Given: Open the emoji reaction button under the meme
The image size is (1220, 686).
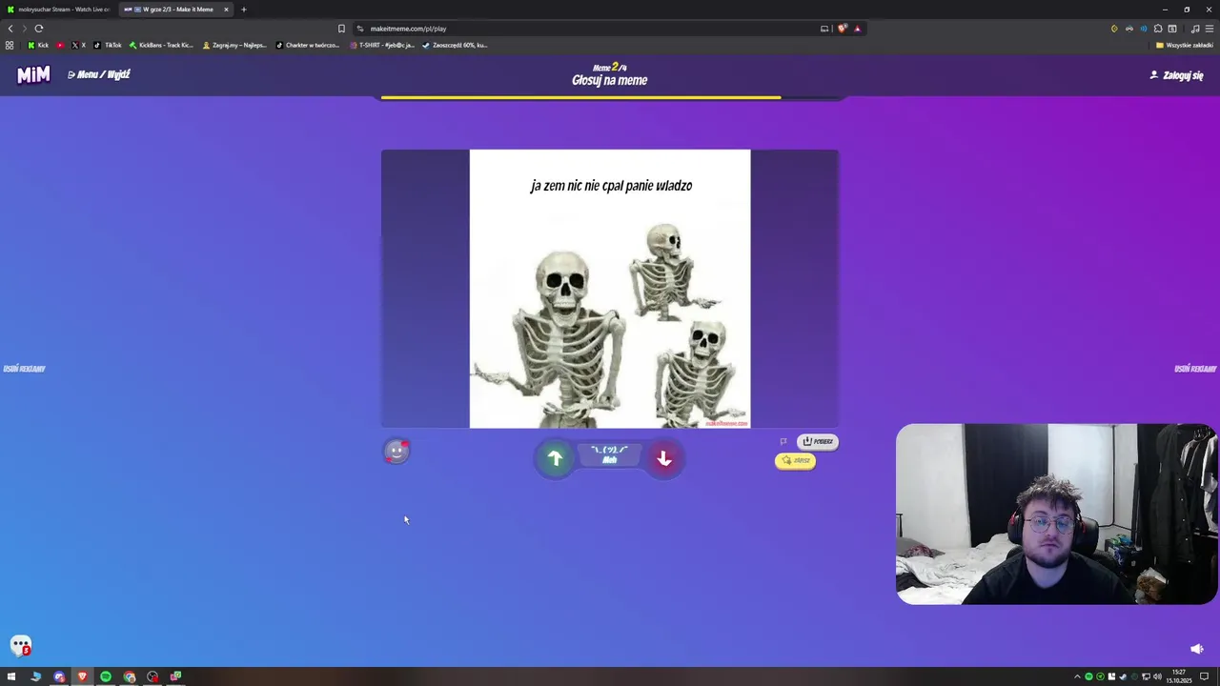Looking at the screenshot, I should [396, 452].
